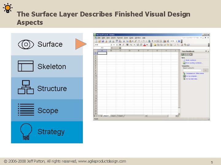Viewport: 221px width, 165px height.
Task: Click the template search input field
Action: 192,70
